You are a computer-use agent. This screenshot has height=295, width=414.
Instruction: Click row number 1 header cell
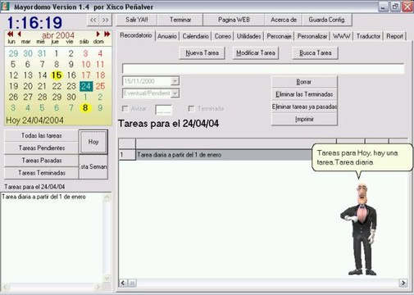click(127, 155)
